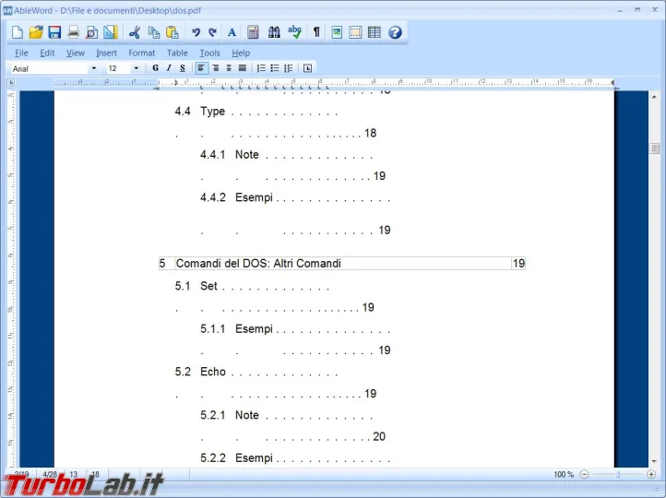The width and height of the screenshot is (666, 498).
Task: Click the tab type selector left of the ruler
Action: point(11,82)
